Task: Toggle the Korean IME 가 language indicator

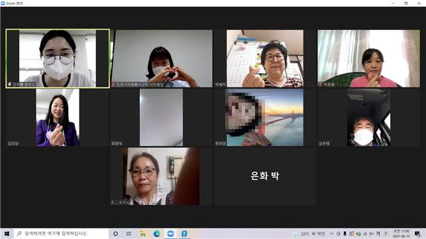Action: coord(378,234)
